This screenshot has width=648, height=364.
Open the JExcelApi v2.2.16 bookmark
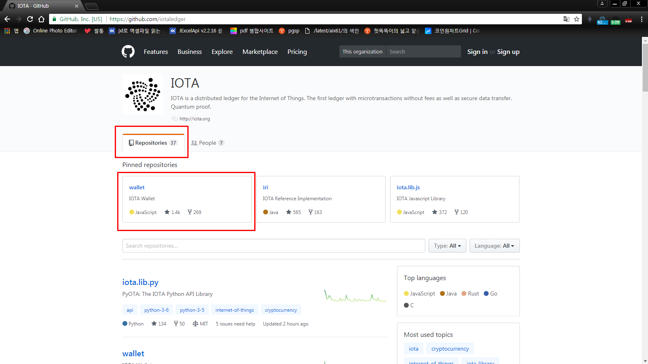tap(196, 31)
